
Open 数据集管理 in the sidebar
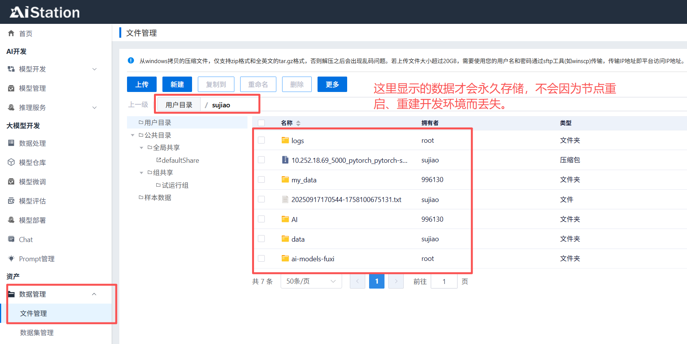[37, 332]
